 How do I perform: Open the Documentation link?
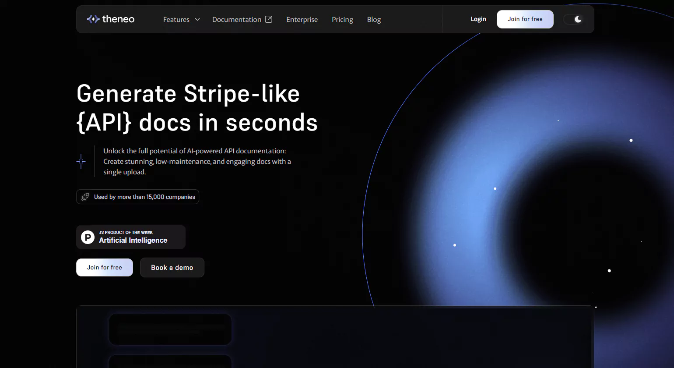click(236, 20)
